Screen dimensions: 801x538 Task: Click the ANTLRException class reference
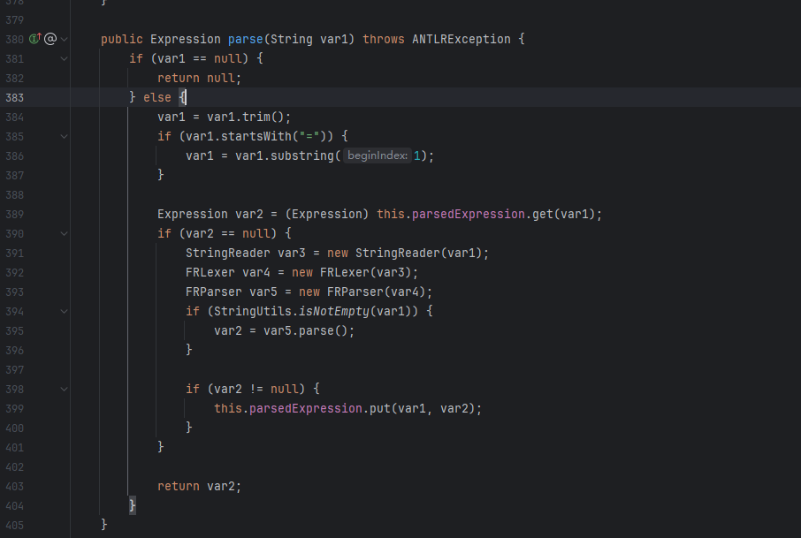pyautogui.click(x=462, y=39)
